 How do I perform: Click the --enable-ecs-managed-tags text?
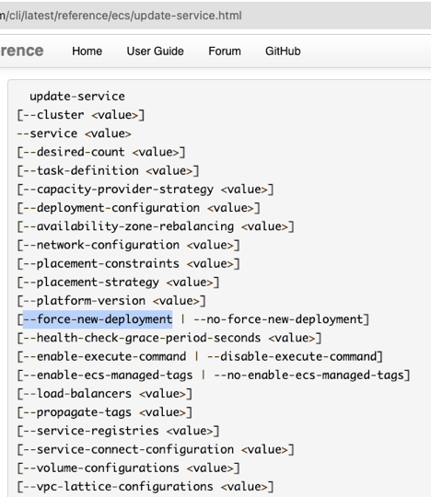108,376
